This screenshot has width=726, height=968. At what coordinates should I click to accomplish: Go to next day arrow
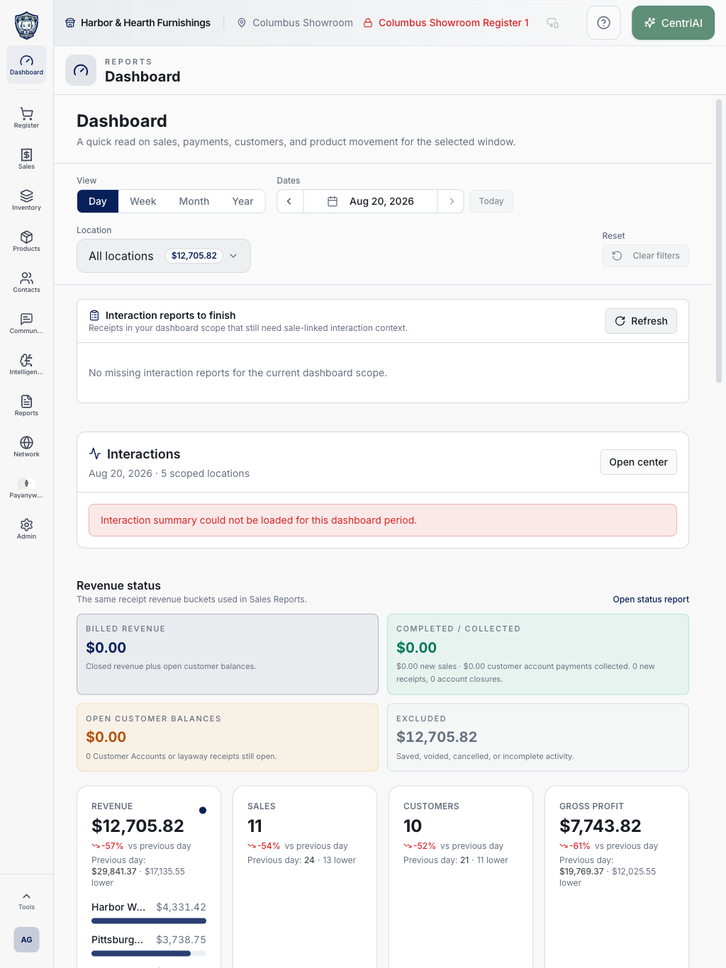click(x=451, y=201)
